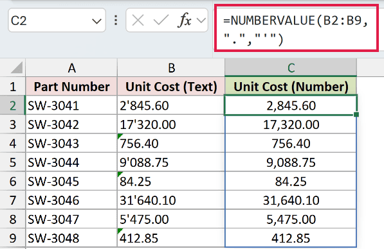The width and height of the screenshot is (384, 249).
Task: Select row 4 header
Action: point(13,143)
